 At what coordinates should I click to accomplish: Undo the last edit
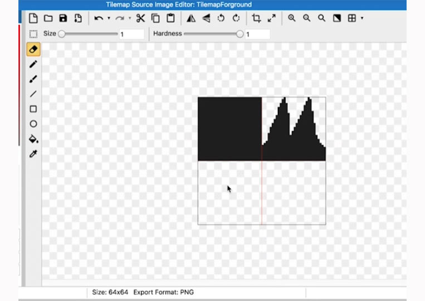(99, 18)
